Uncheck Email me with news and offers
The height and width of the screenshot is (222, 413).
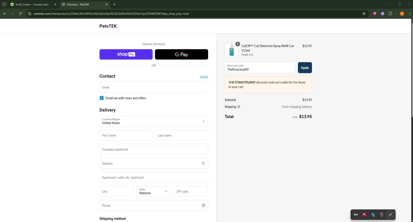click(102, 98)
